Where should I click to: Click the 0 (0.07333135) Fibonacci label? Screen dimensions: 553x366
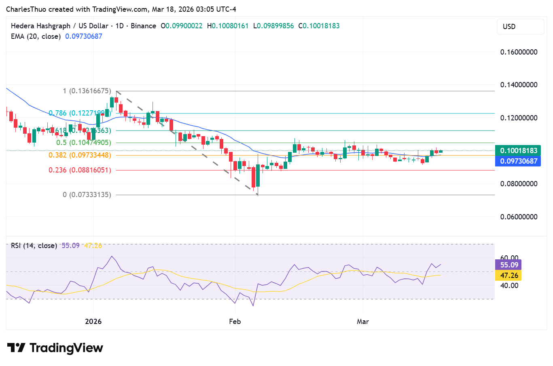(87, 194)
